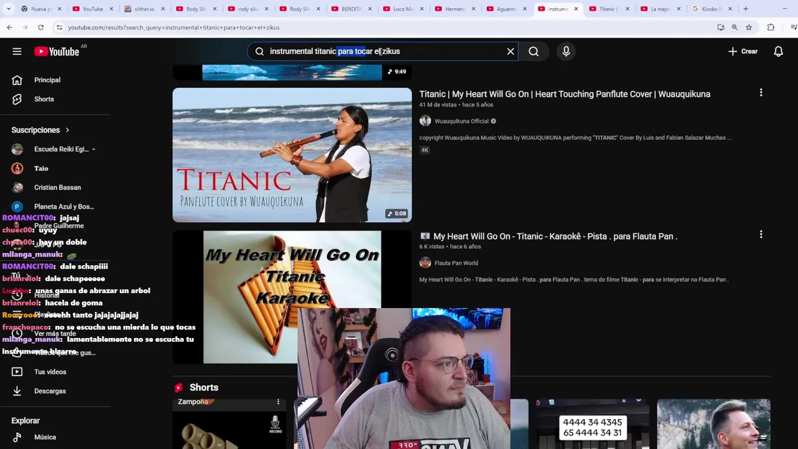Open the browser extensions puzzle icon
798x449 pixels.
(x=771, y=27)
